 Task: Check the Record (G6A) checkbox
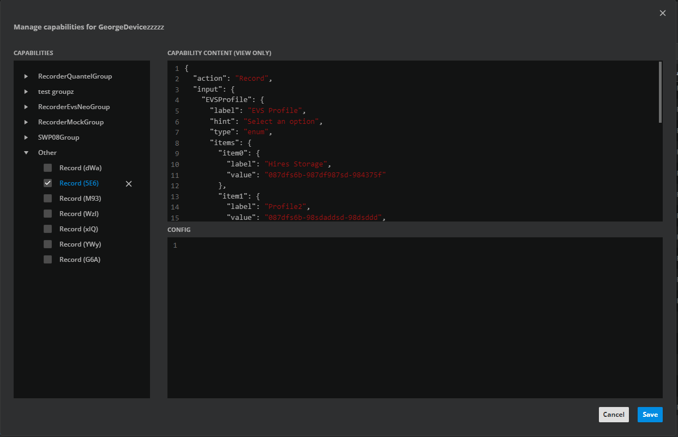[48, 260]
